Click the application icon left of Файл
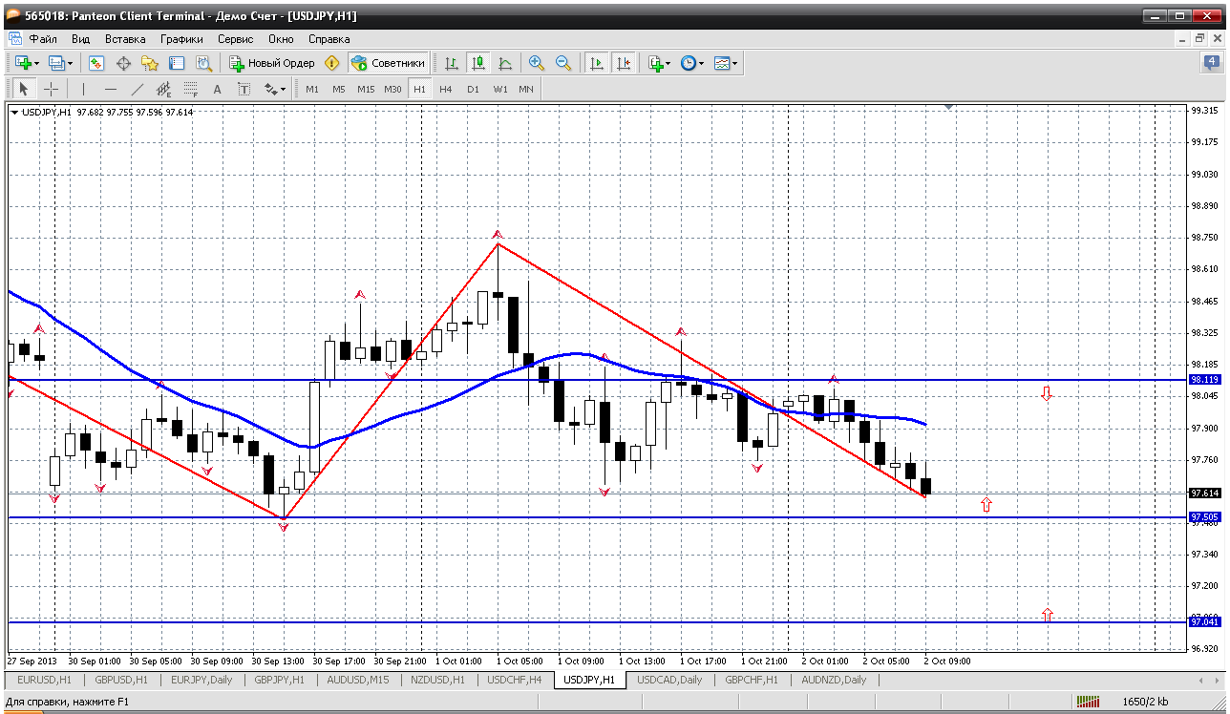The height and width of the screenshot is (714, 1230). pos(14,39)
